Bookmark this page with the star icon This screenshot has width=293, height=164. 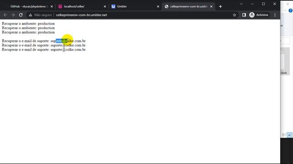tap(234, 15)
